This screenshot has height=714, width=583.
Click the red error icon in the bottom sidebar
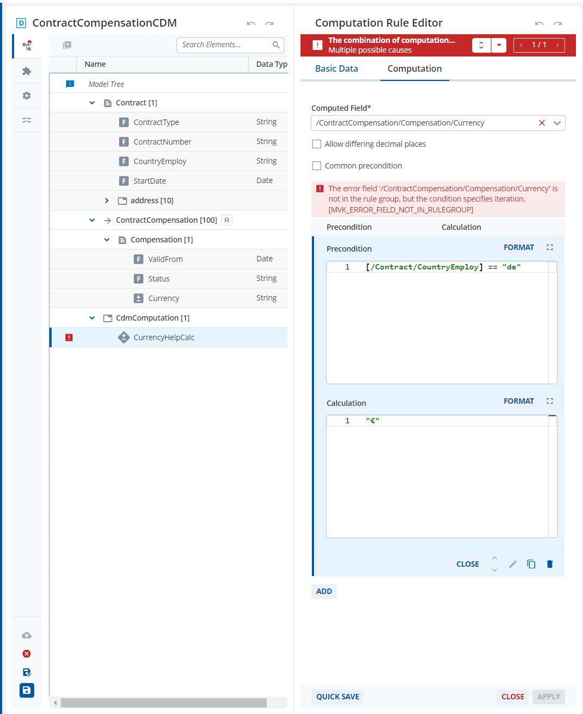27,654
